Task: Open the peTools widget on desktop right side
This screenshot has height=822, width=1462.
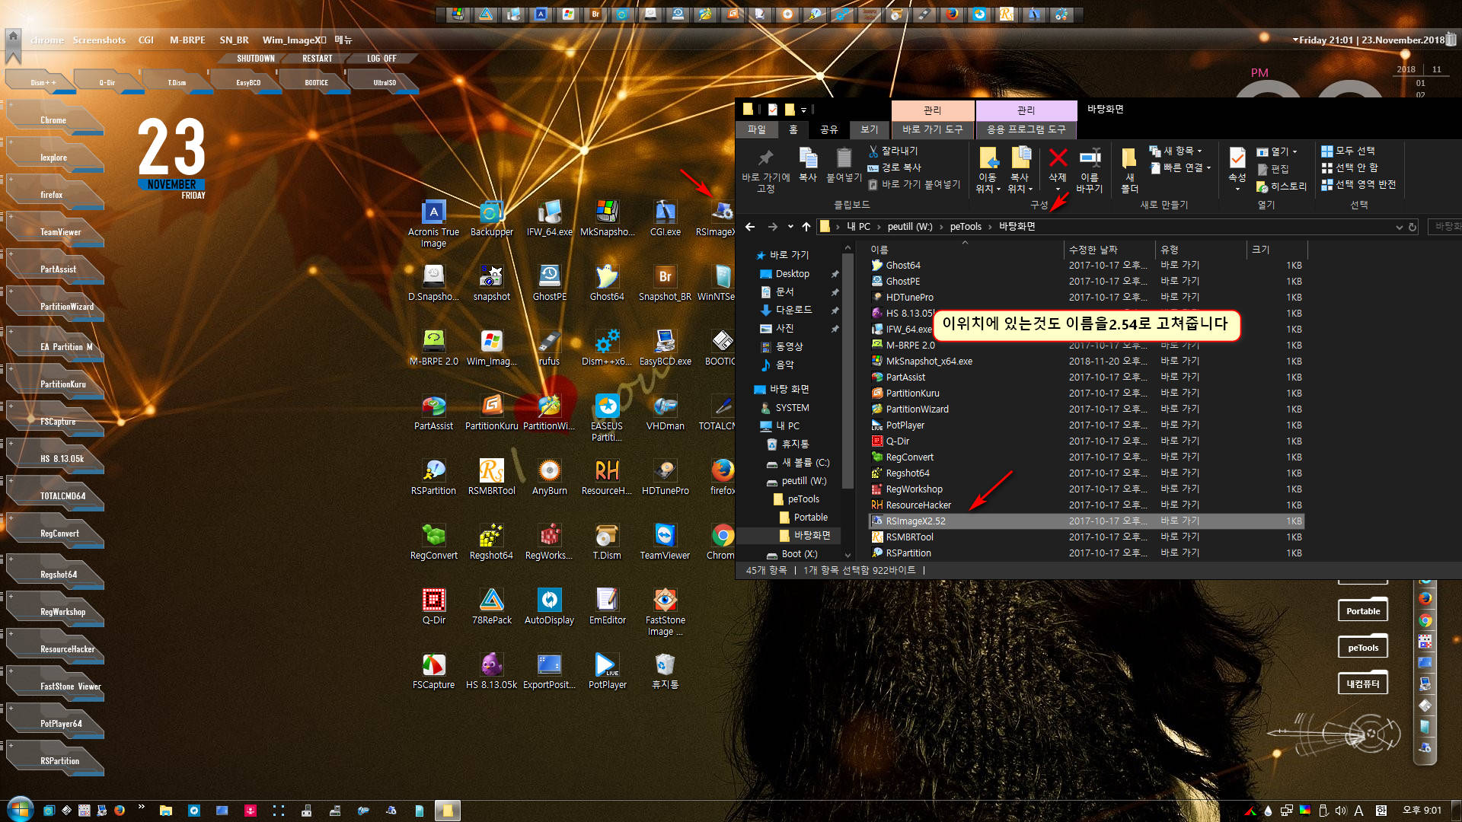Action: 1363,648
